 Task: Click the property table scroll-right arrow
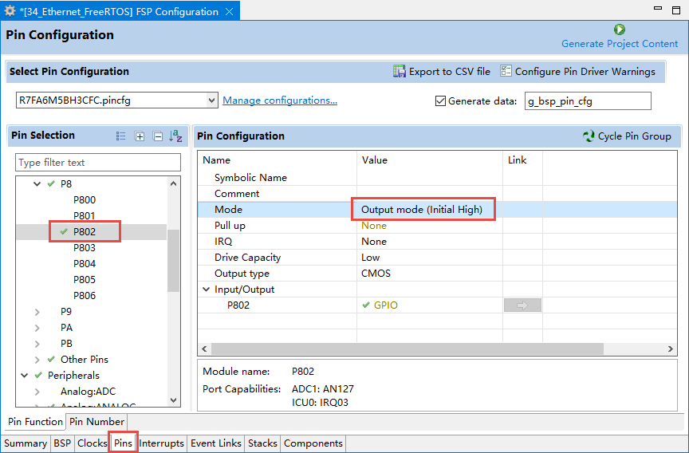[670, 349]
